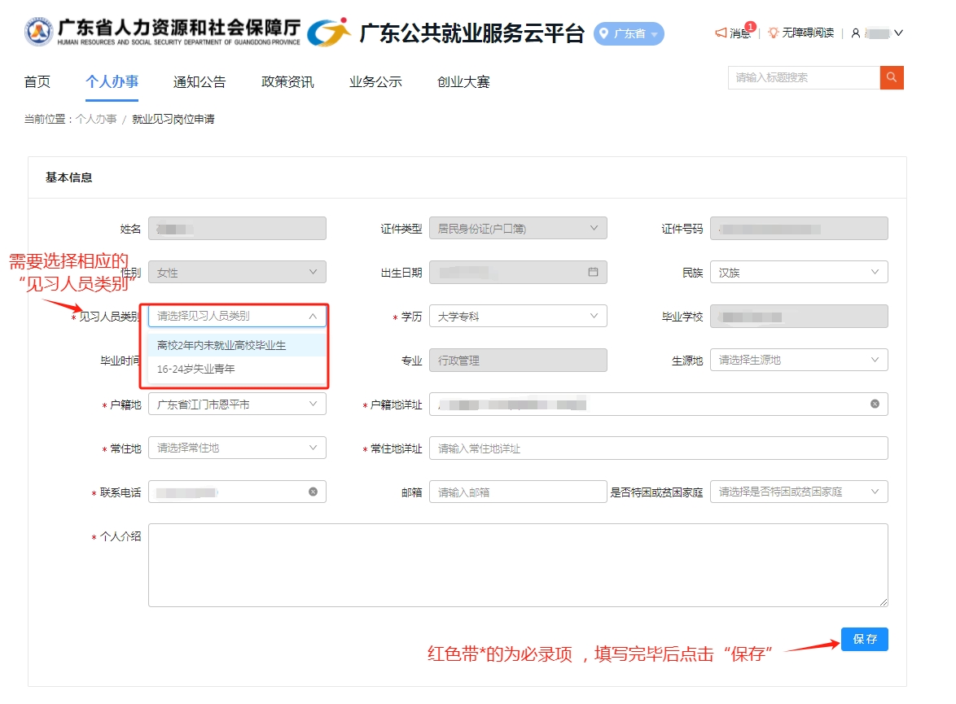Select 高校2年内未就业高校毕业生 option
Image resolution: width=956 pixels, height=704 pixels.
[221, 345]
